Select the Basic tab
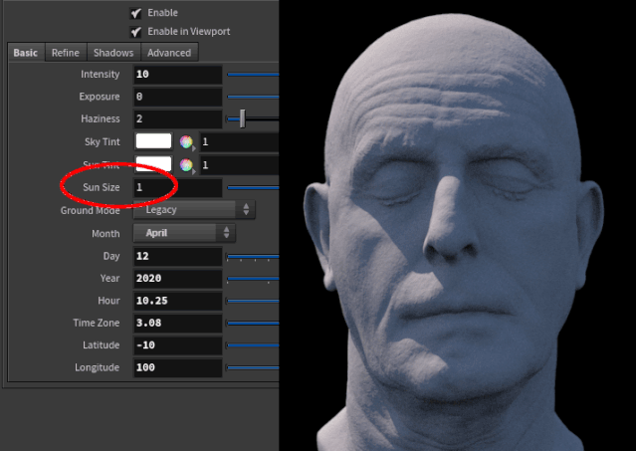Image resolution: width=636 pixels, height=451 pixels. click(x=26, y=53)
